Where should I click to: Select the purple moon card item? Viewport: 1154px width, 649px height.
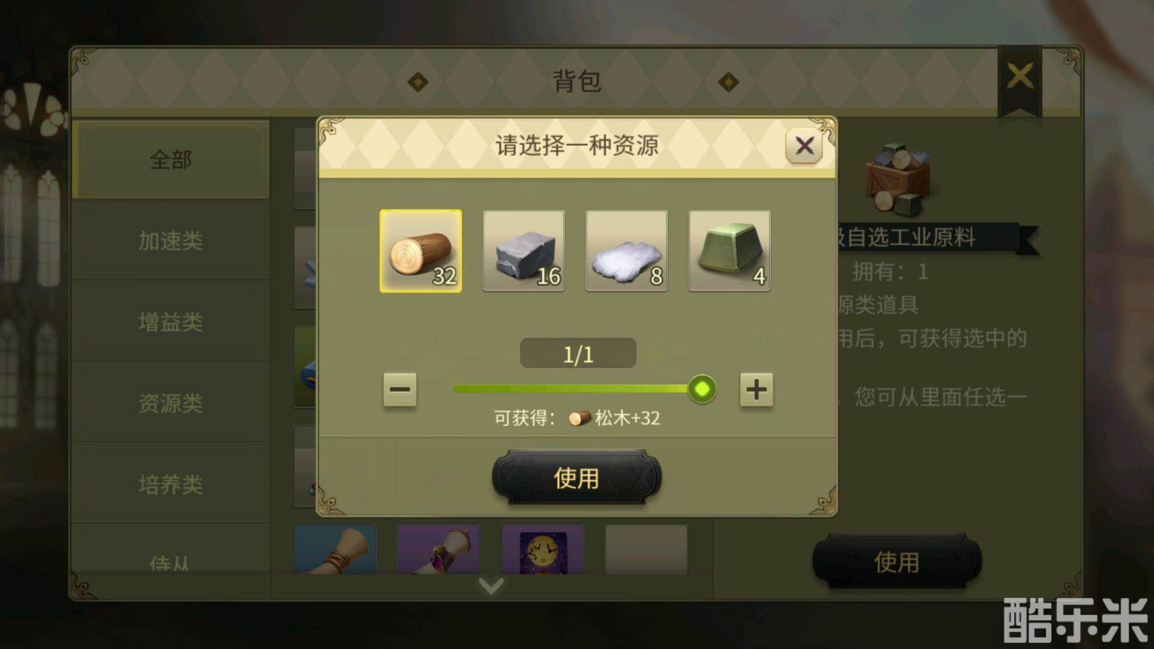pos(543,549)
